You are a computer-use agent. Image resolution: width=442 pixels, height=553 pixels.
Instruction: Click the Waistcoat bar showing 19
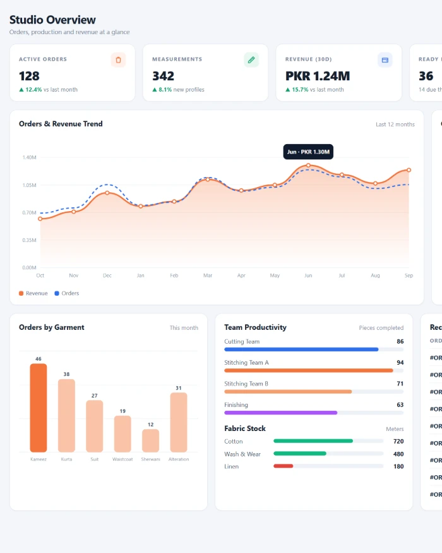[x=122, y=434]
